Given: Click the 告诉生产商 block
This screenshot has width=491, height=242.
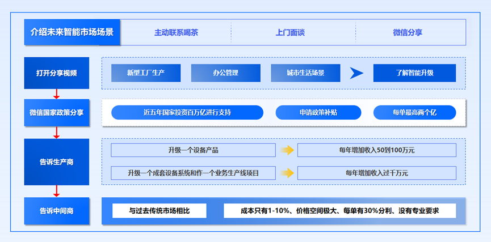Looking at the screenshot, I should [56, 162].
